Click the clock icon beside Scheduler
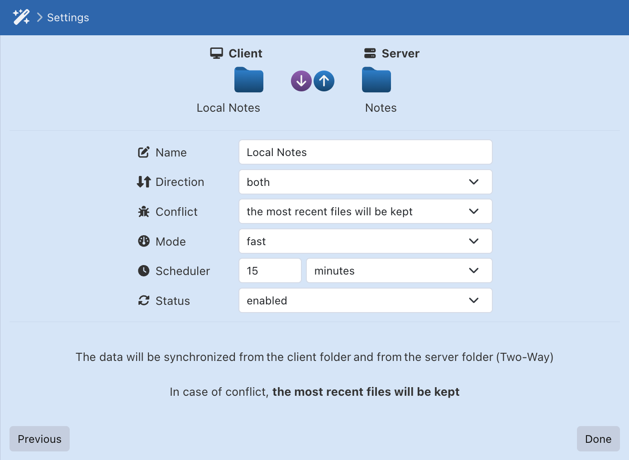The width and height of the screenshot is (629, 460). tap(143, 270)
